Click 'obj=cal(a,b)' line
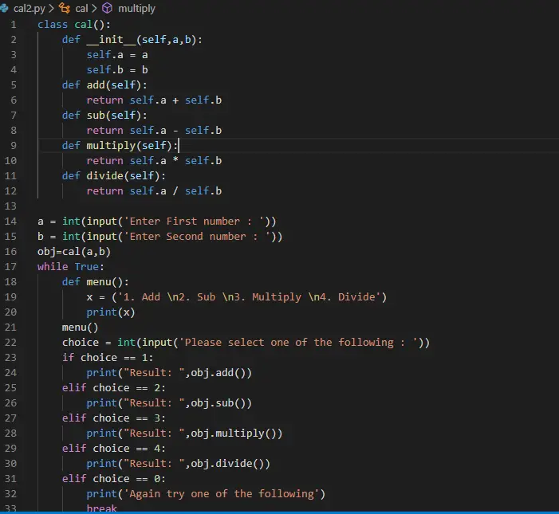Image resolution: width=559 pixels, height=514 pixels. click(x=74, y=252)
